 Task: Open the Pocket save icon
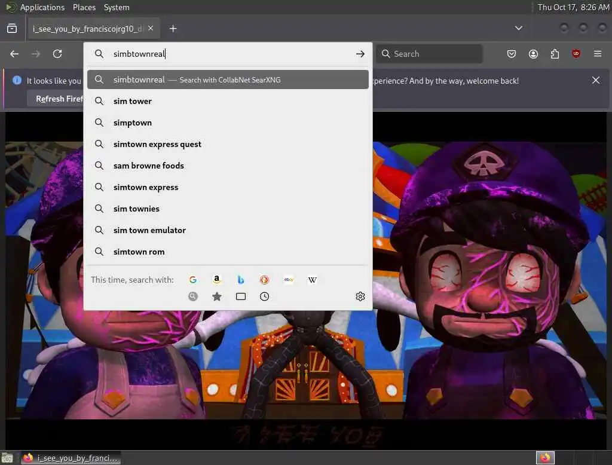point(512,54)
